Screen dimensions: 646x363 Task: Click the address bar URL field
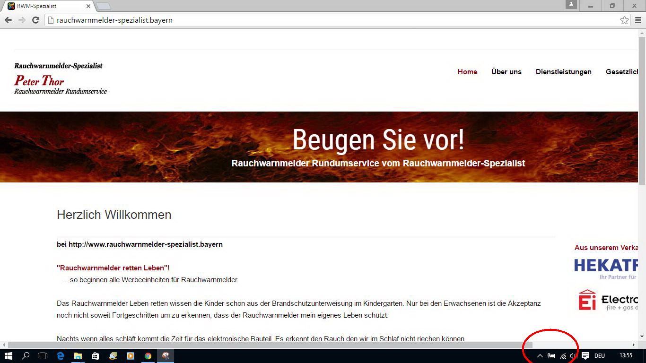331,20
